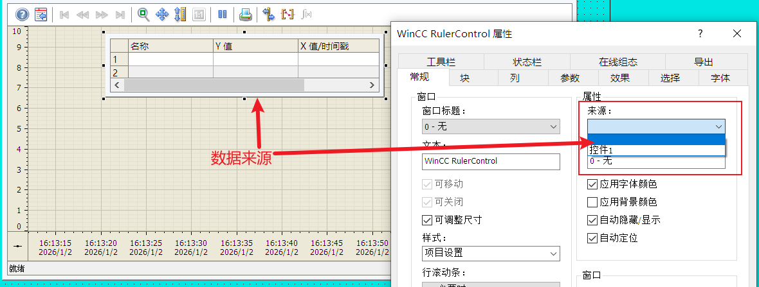
Task: Choose 控件1 from source list
Action: (x=656, y=150)
